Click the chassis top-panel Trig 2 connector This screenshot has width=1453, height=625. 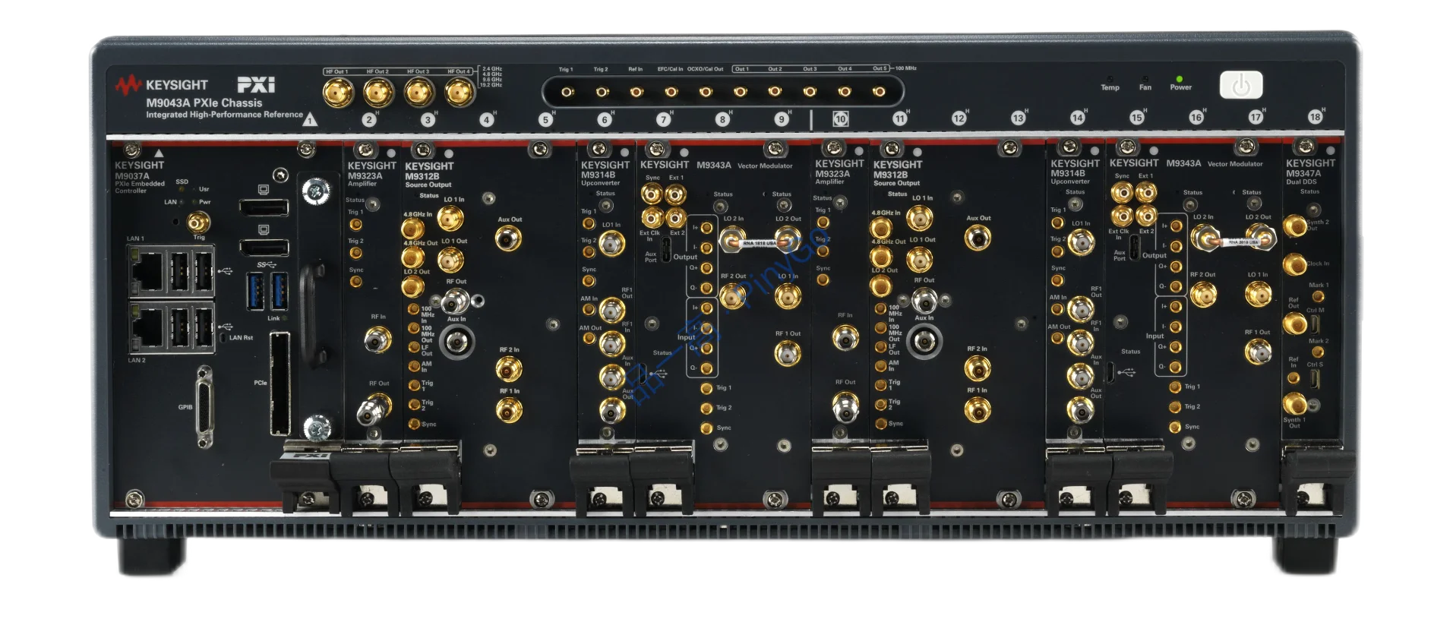coord(602,92)
